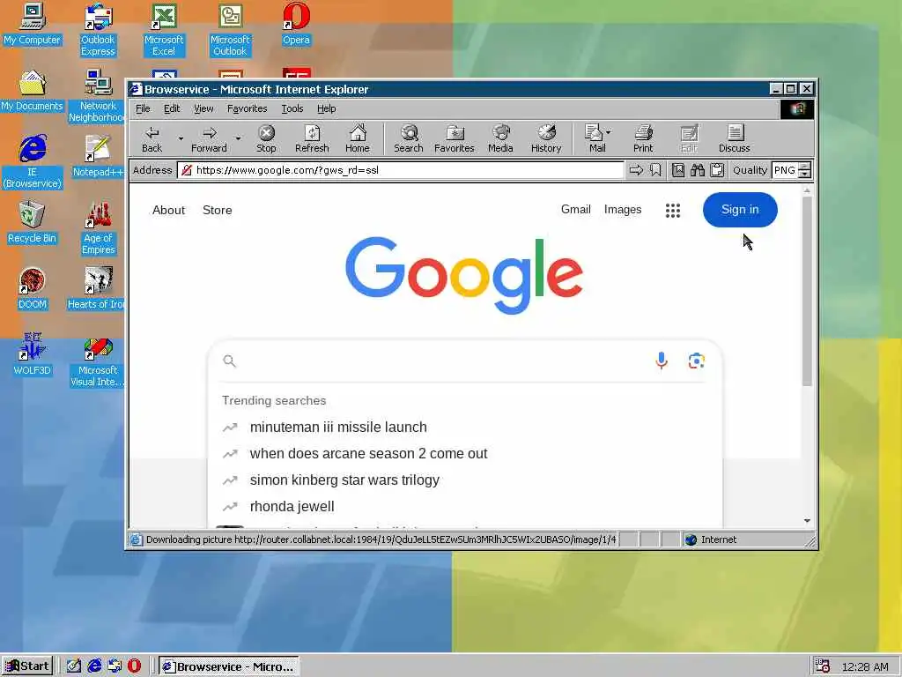902x677 pixels.
Task: Select the Age of Empires desktop icon
Action: 99,228
